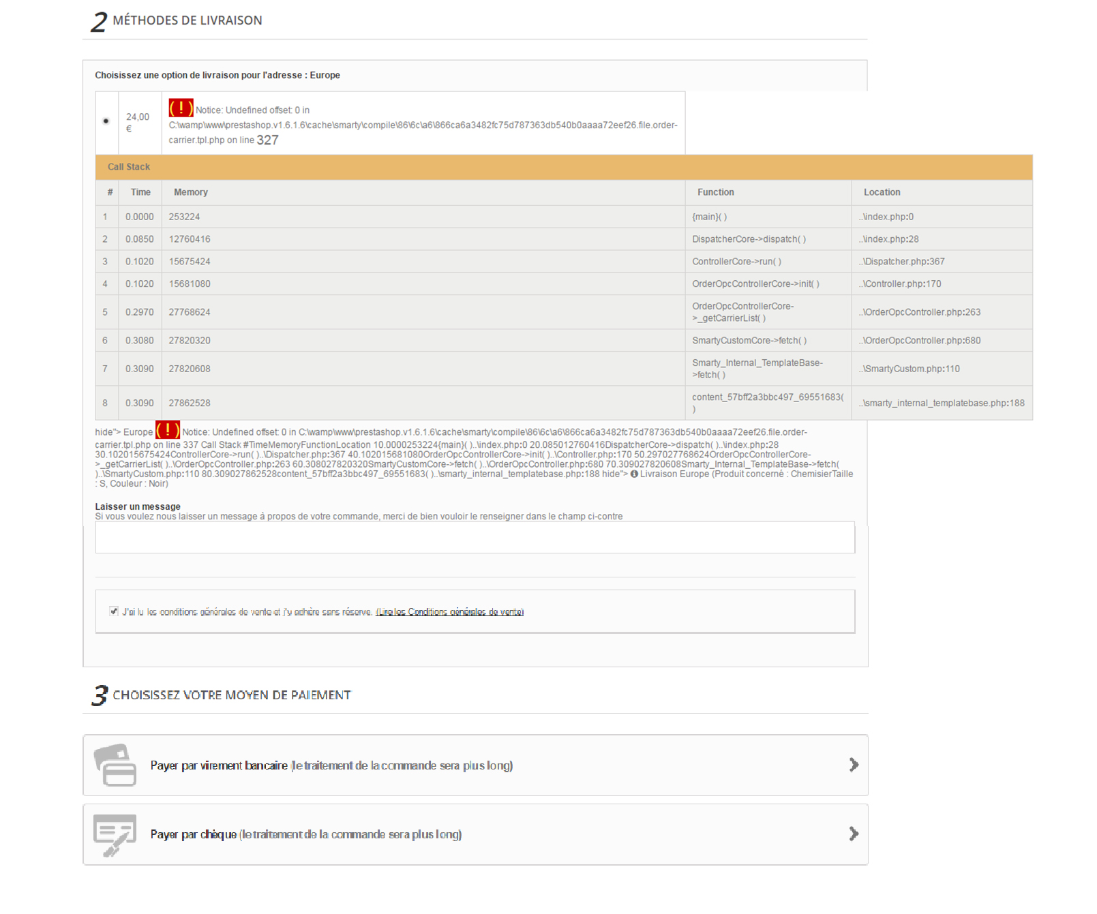Select the content_57bff2a3bbc497_69551683( ) cell
Image resolution: width=1097 pixels, height=914 pixels.
[768, 403]
